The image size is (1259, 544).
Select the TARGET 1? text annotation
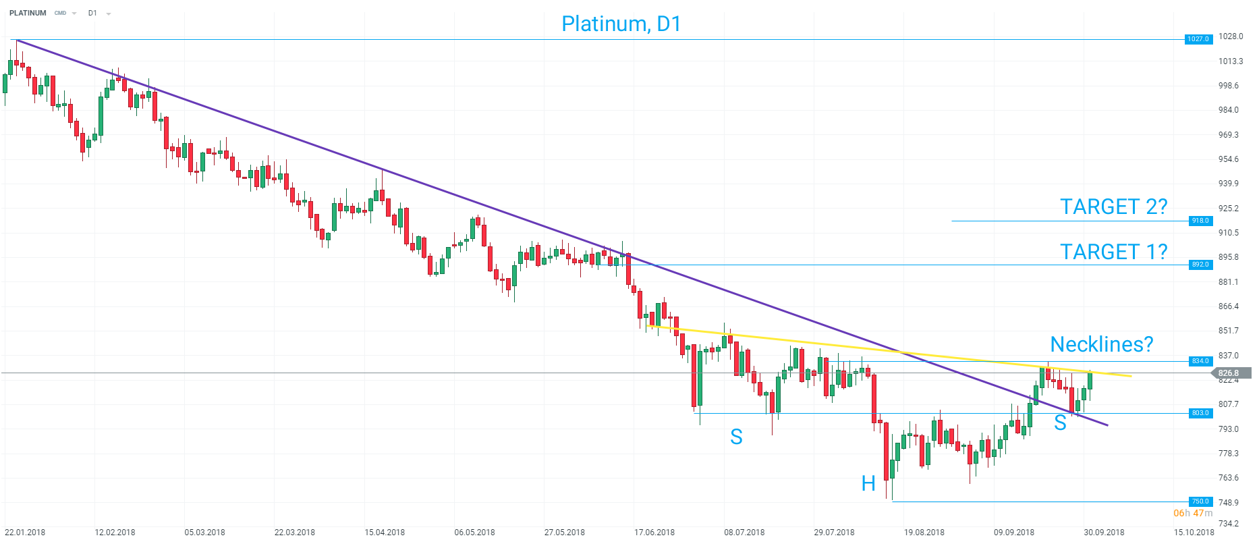tap(1113, 252)
